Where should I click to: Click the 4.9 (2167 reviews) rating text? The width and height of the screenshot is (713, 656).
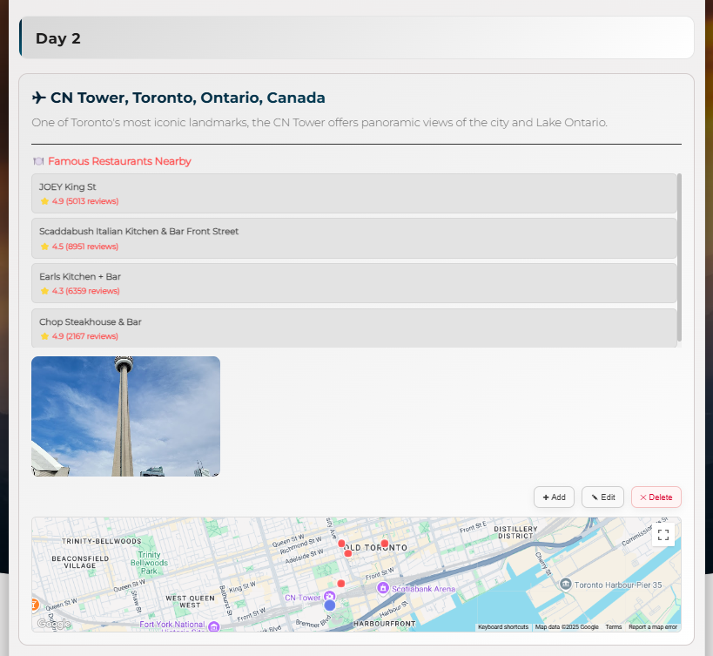coord(85,336)
